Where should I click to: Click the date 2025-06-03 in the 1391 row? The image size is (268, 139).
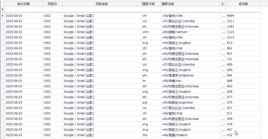pyautogui.click(x=23, y=27)
